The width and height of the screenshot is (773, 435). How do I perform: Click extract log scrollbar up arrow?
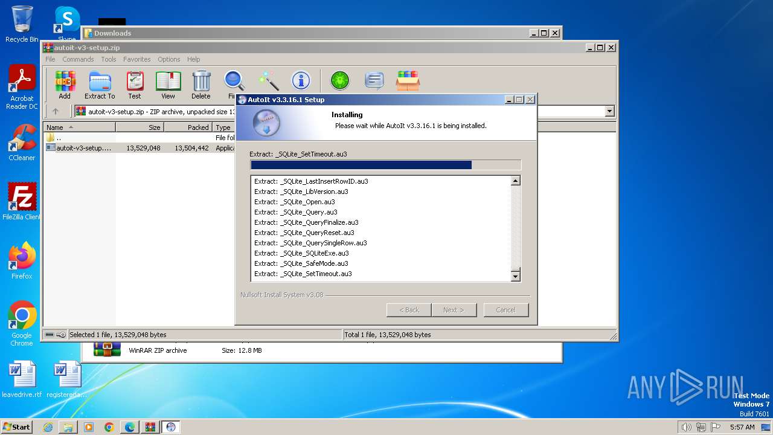(x=515, y=181)
